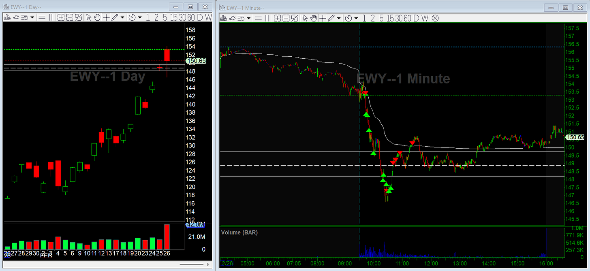Click the clock time-range icon in 1 Day window
The height and width of the screenshot is (271, 590).
[132, 17]
